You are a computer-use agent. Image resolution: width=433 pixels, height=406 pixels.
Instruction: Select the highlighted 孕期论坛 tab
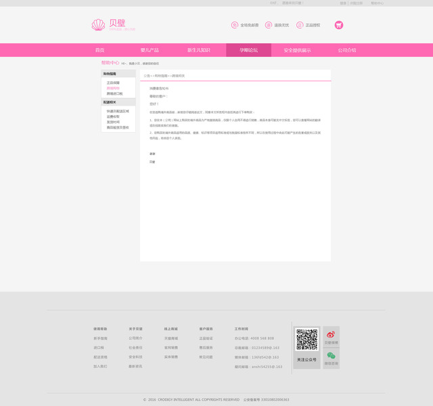(248, 50)
